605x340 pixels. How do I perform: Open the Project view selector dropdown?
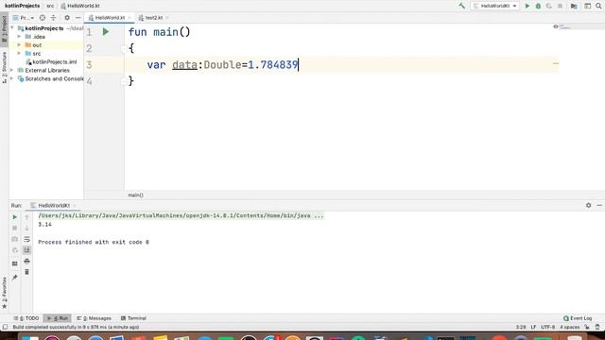[x=24, y=18]
